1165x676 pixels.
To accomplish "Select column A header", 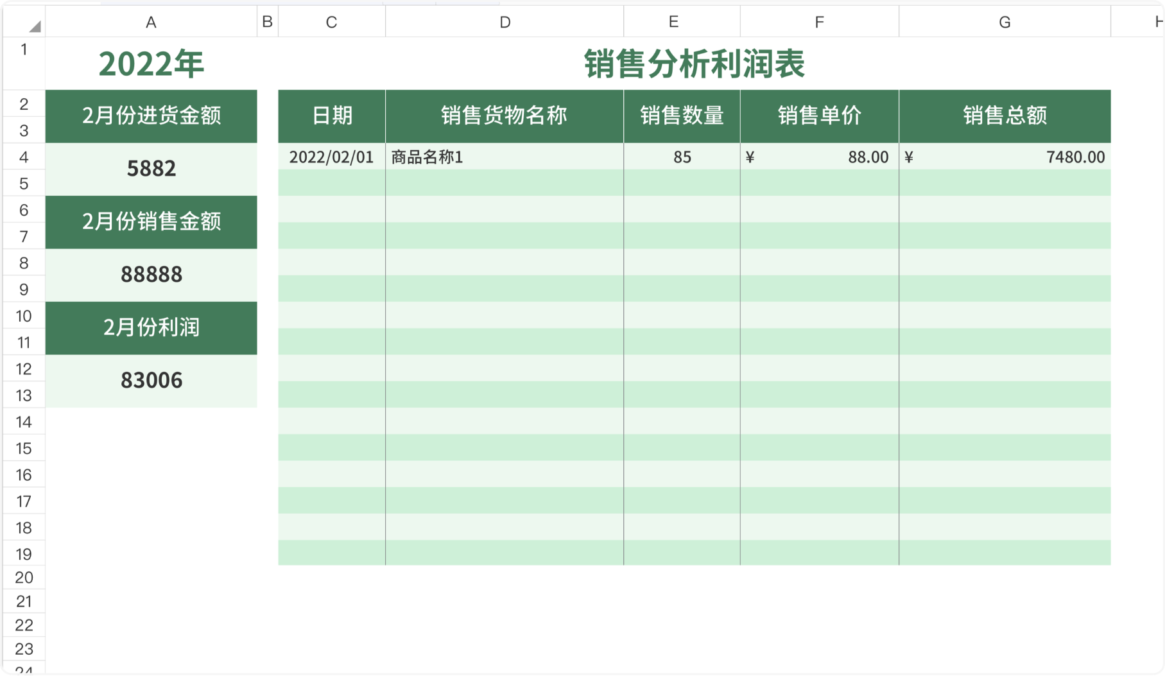I will (151, 22).
